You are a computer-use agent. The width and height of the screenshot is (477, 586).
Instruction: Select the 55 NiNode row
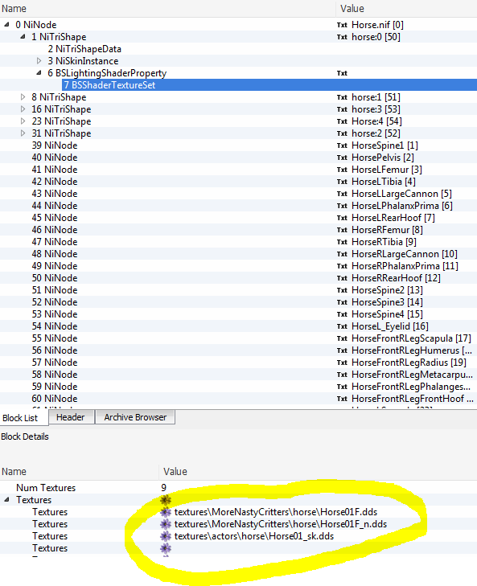[x=238, y=338]
